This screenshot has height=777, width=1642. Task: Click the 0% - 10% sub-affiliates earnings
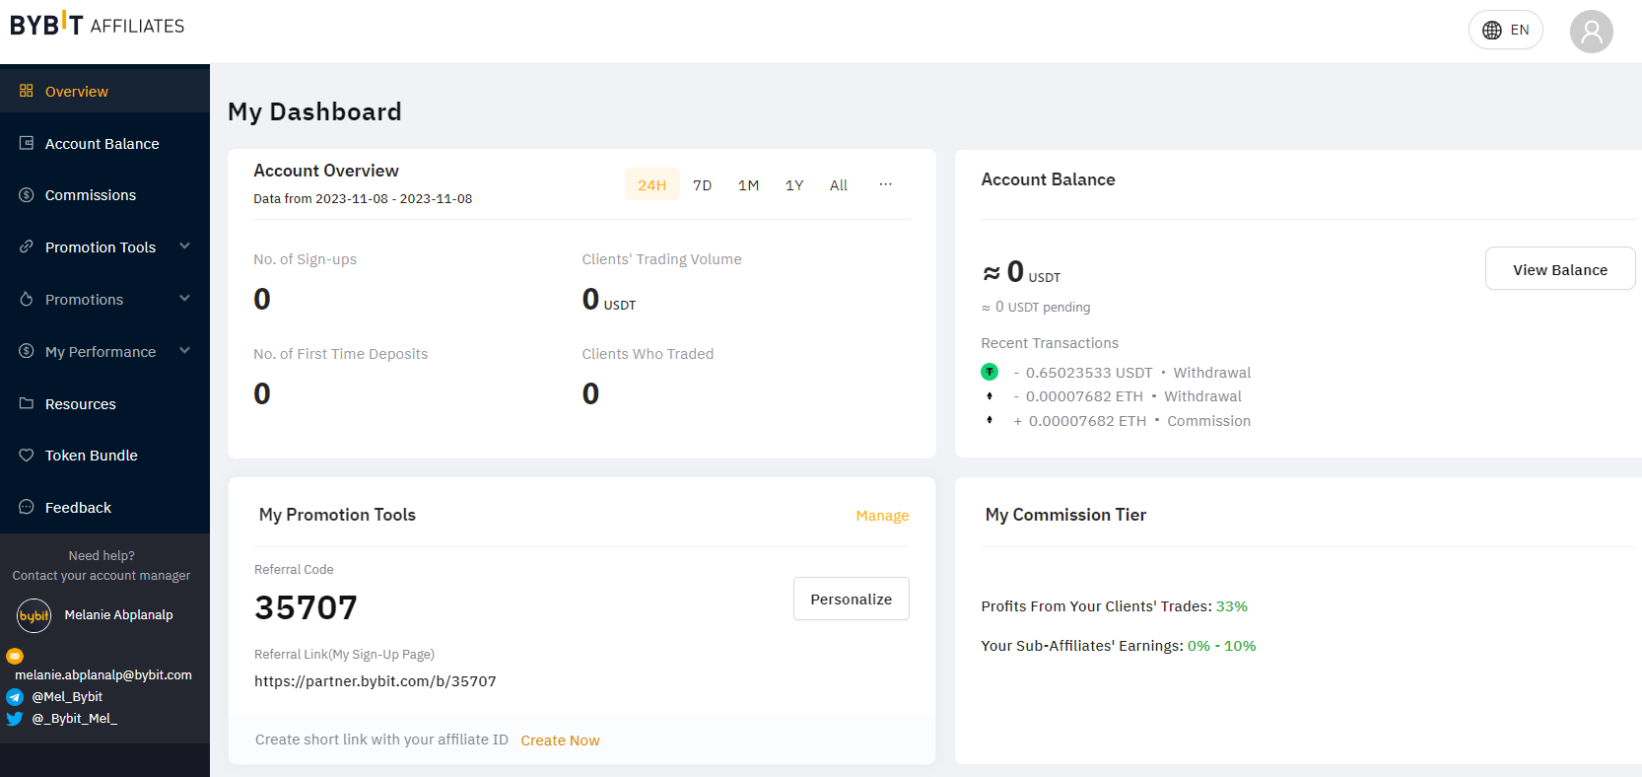click(1222, 646)
